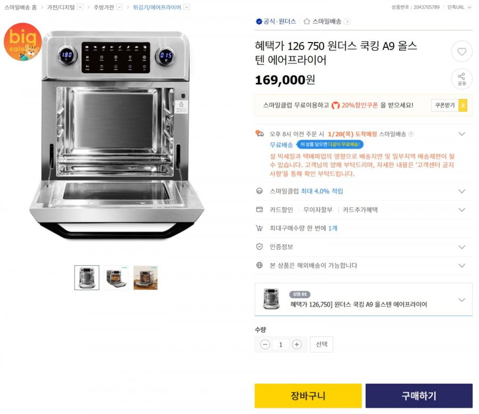Image resolution: width=479 pixels, height=414 pixels.
Task: Download coupon via yellow arrow icon
Action: (x=463, y=105)
